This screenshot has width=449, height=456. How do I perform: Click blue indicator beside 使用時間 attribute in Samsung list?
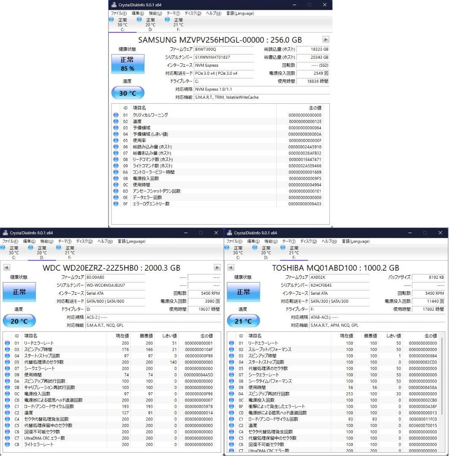pyautogui.click(x=116, y=184)
